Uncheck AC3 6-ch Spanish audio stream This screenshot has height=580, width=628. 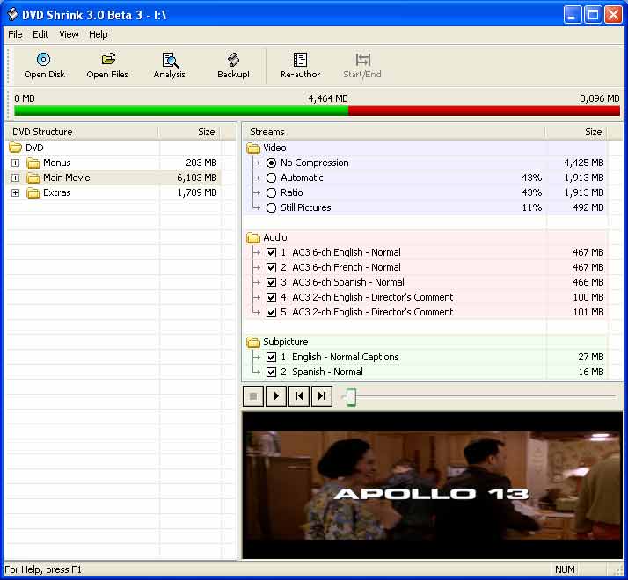[x=271, y=282]
